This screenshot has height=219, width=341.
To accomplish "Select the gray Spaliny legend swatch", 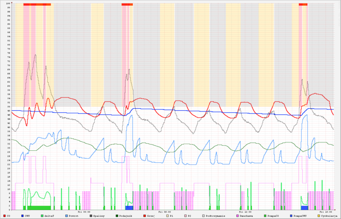I will (91, 216).
